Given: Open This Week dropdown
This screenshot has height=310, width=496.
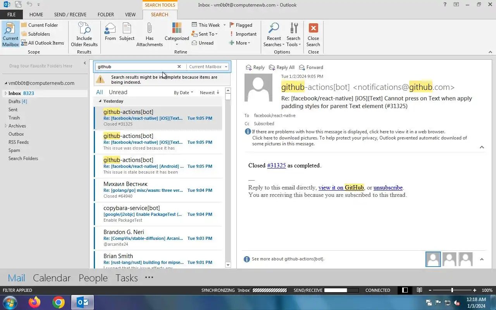Looking at the screenshot, I should (x=208, y=25).
